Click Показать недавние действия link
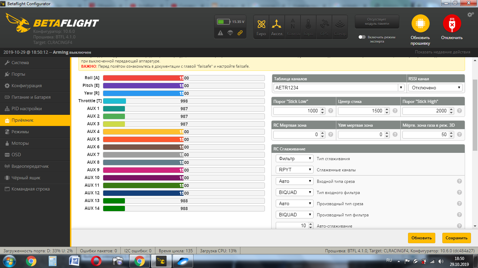478x268 pixels. 443,52
